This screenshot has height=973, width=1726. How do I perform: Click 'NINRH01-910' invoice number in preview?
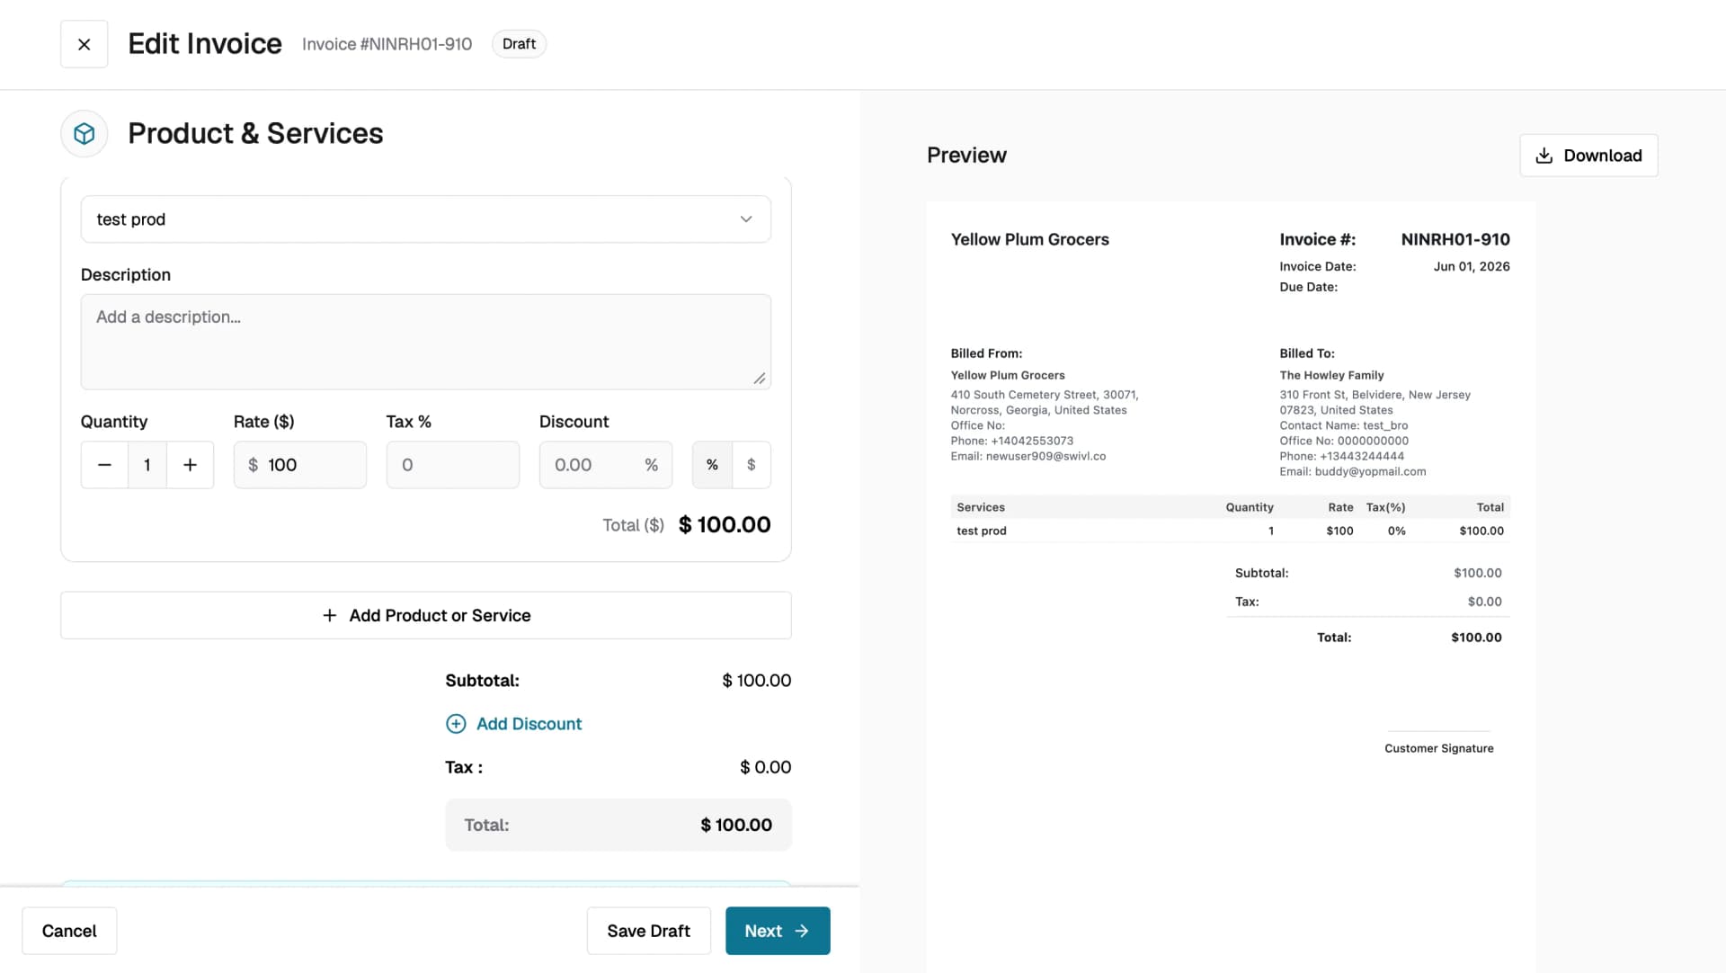point(1455,239)
